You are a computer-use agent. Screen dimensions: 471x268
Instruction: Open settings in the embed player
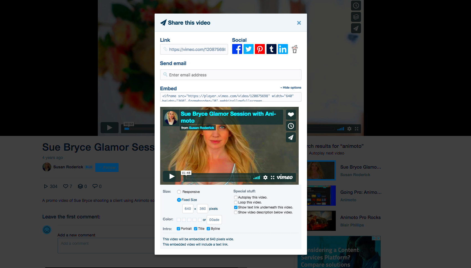(x=265, y=177)
